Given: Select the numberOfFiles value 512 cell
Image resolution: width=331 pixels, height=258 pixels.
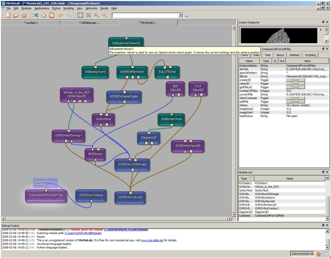Looking at the screenshot, I should [x=307, y=91].
